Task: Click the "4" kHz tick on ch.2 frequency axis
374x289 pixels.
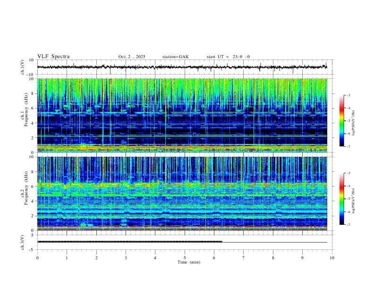Action: coord(33,201)
